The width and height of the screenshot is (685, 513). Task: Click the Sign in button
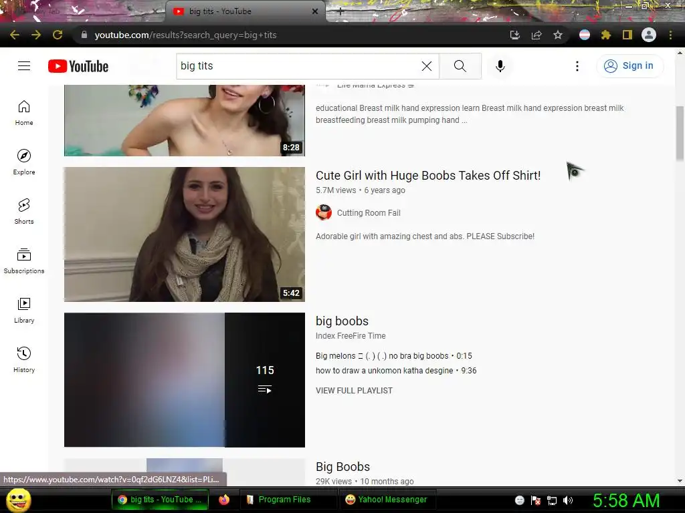click(629, 66)
